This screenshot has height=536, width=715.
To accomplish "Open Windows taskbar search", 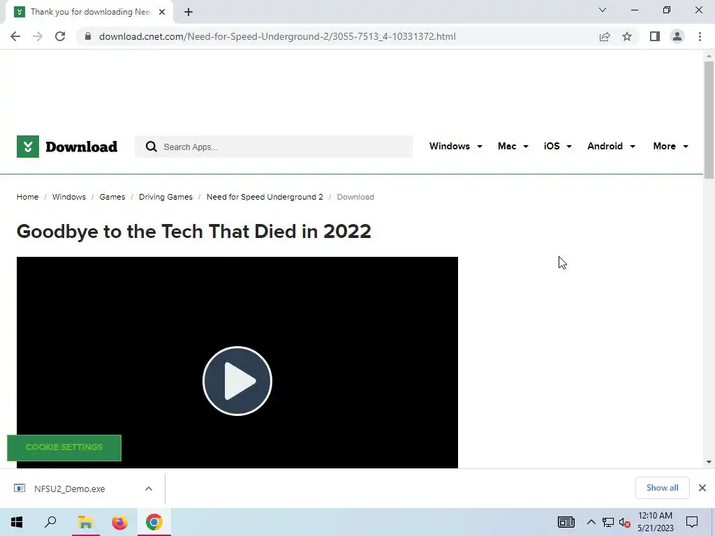I will point(50,522).
